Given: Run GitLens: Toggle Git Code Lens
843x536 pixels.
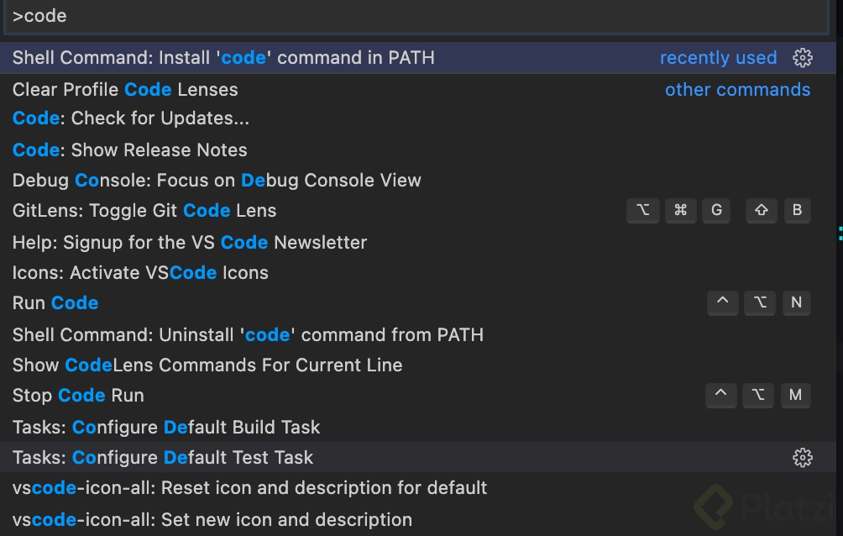Looking at the screenshot, I should (418, 210).
